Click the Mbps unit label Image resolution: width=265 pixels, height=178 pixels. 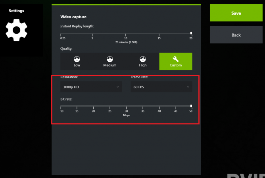click(x=126, y=115)
